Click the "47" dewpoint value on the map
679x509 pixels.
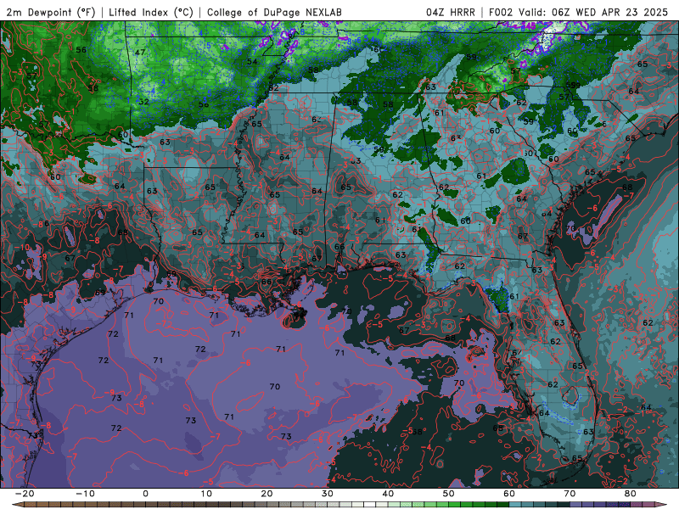[x=140, y=53]
